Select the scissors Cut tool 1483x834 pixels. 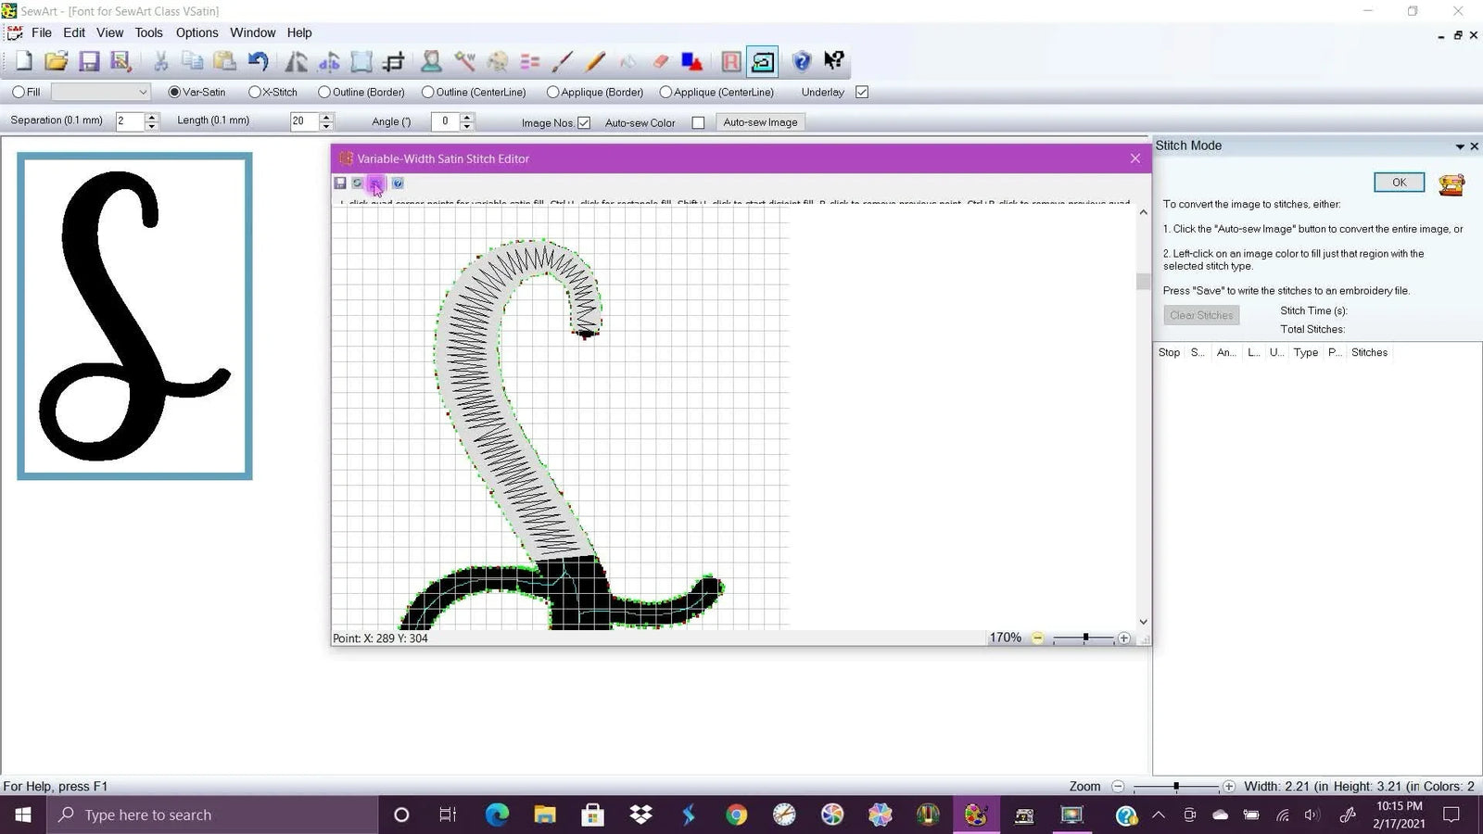tap(159, 61)
